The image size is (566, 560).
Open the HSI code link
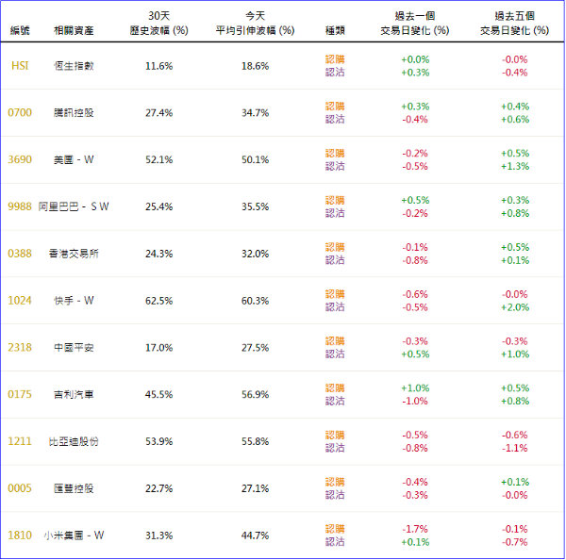click(20, 66)
